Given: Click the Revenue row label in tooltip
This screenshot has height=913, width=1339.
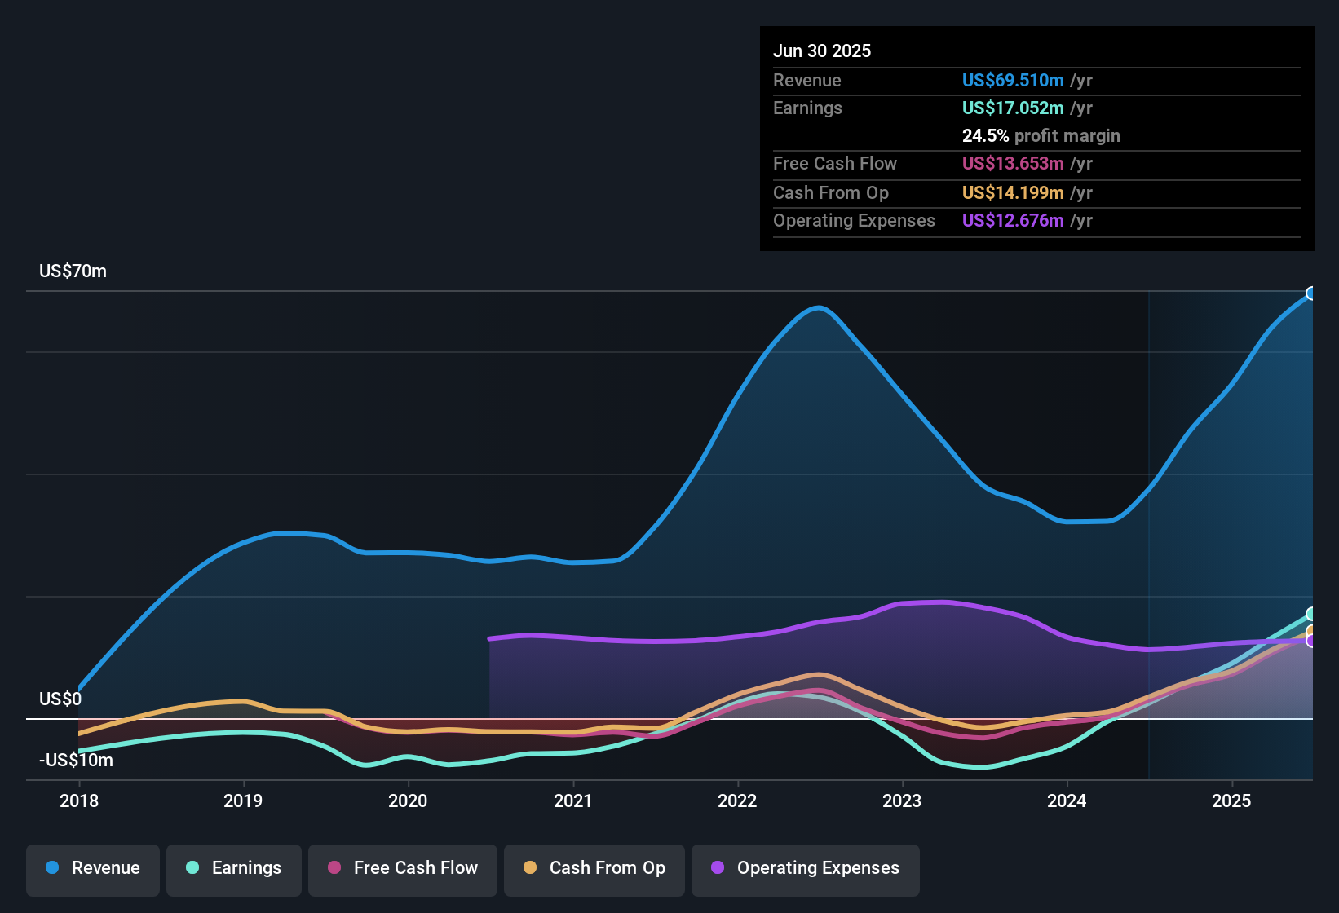Looking at the screenshot, I should (x=807, y=81).
